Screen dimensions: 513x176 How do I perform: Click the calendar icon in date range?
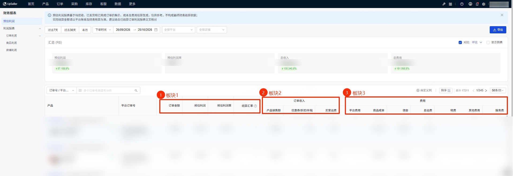click(156, 30)
